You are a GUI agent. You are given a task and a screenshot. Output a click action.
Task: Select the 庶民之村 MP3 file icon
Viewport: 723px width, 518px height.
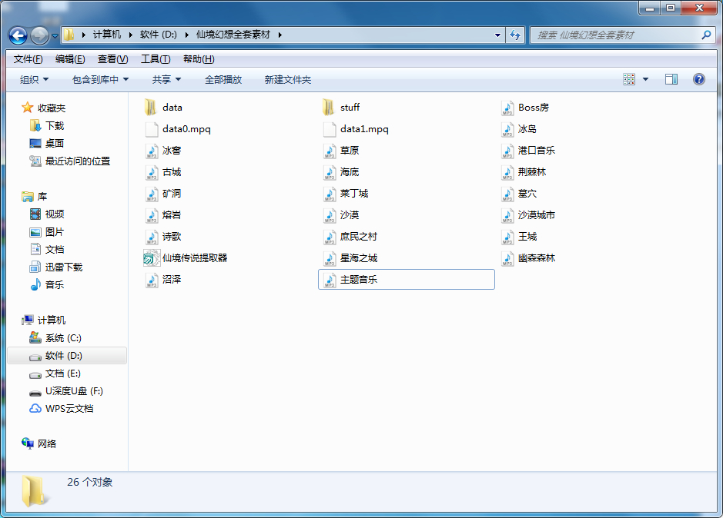pos(330,237)
